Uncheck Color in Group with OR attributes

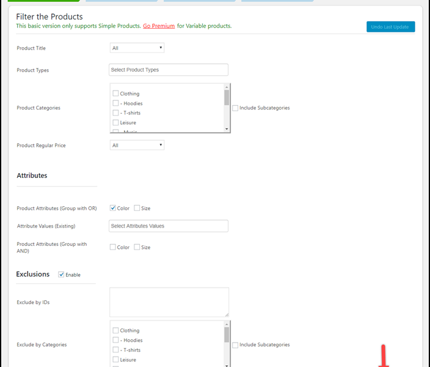pos(113,208)
